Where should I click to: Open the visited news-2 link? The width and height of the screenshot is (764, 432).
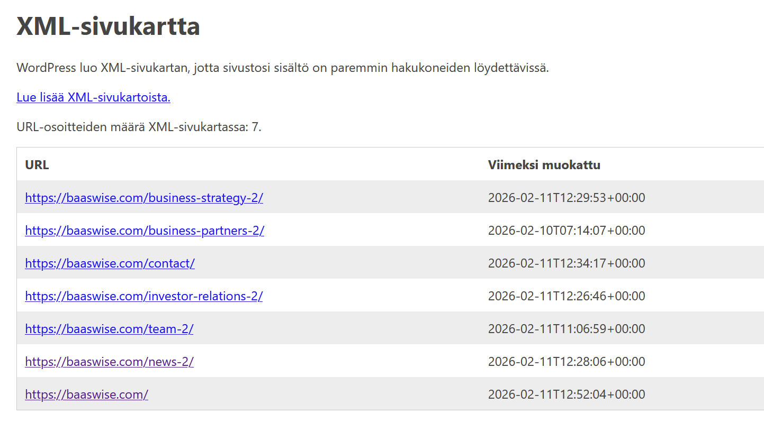click(109, 362)
